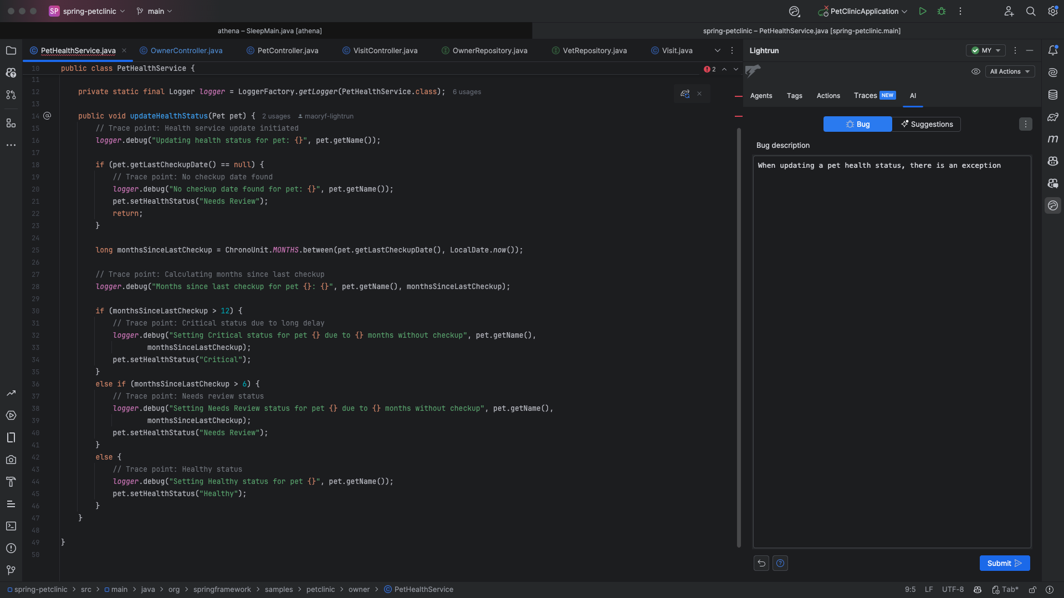Viewport: 1064px width, 598px height.
Task: Open the Maven tool window
Action: click(x=1053, y=139)
